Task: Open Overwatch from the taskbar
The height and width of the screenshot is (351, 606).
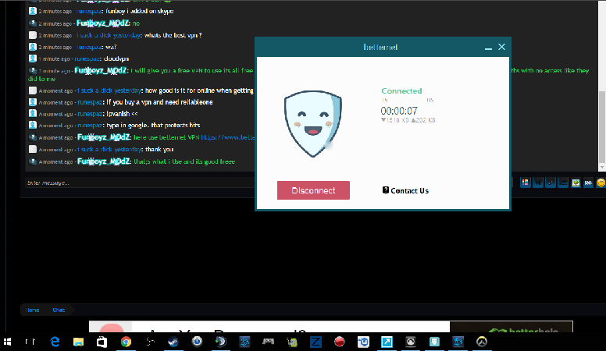Action: pos(482,342)
